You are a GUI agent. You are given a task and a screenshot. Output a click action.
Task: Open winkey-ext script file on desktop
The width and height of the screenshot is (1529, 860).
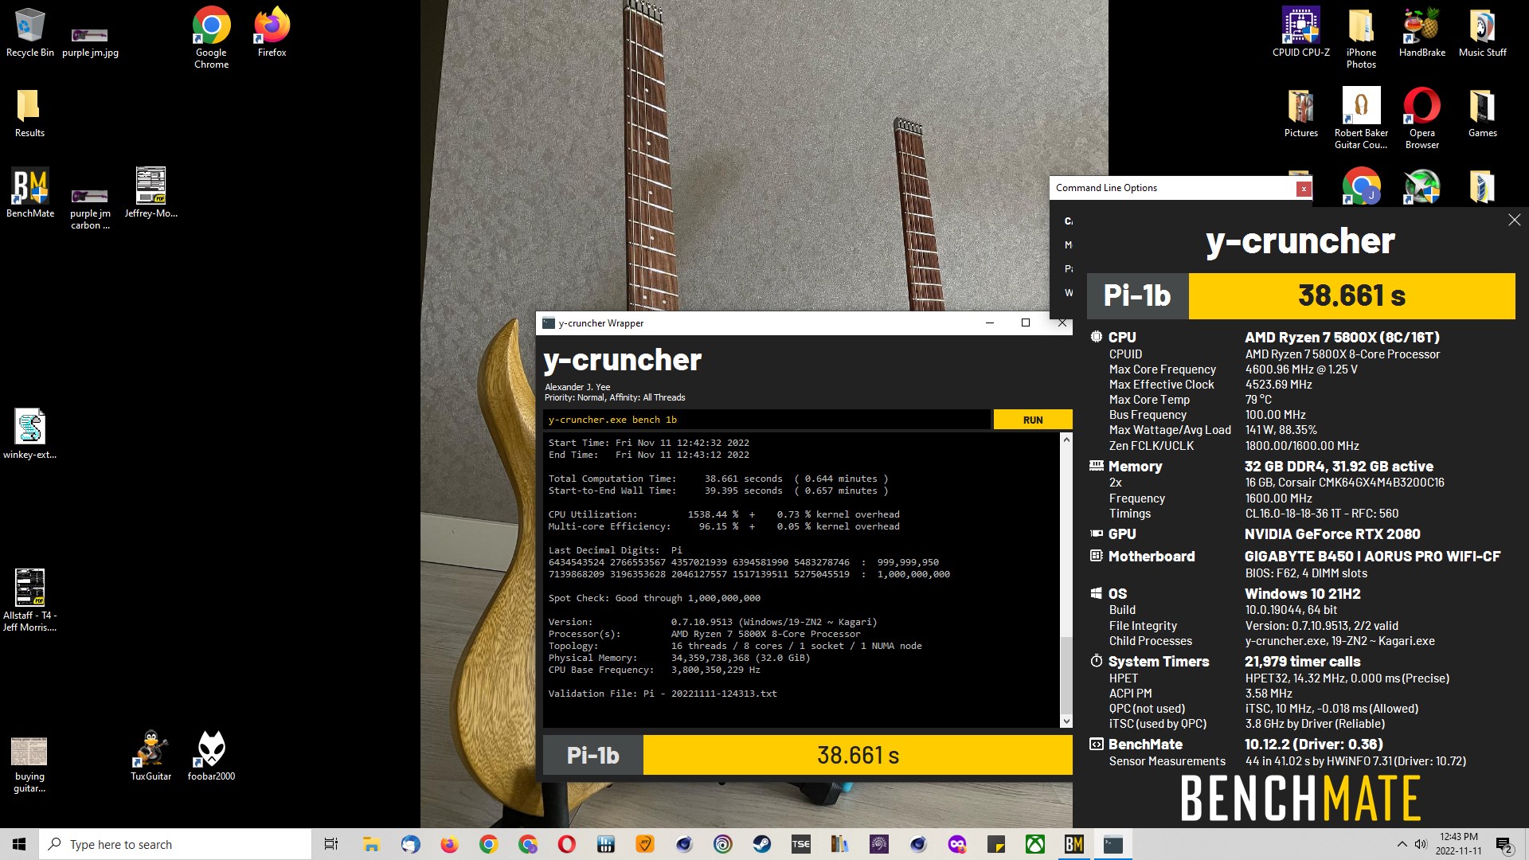pos(29,434)
